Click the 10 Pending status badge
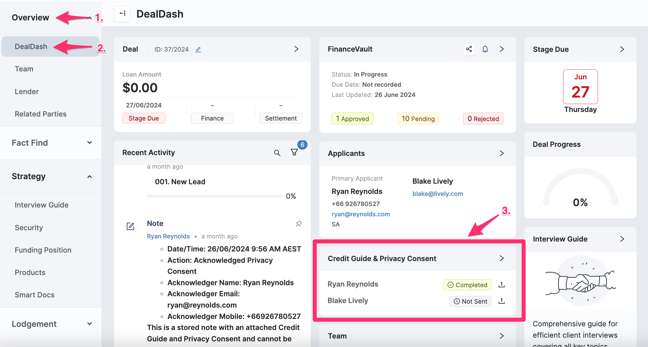Viewport: 648px width, 347px height. pos(418,119)
